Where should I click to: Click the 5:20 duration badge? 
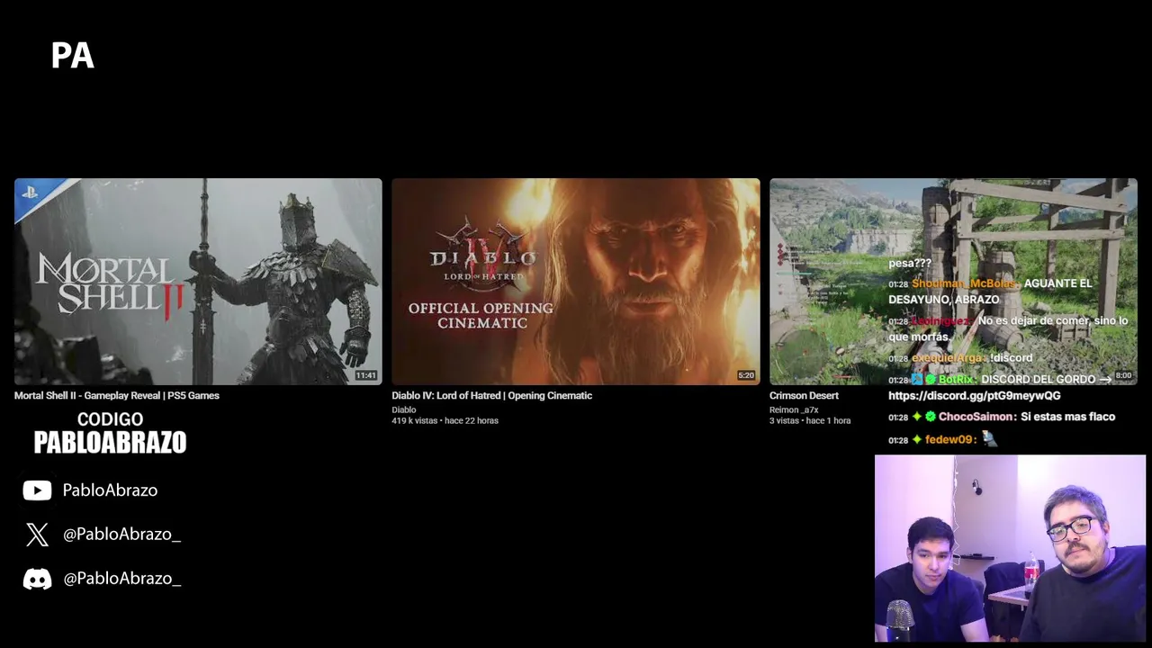[x=746, y=375]
